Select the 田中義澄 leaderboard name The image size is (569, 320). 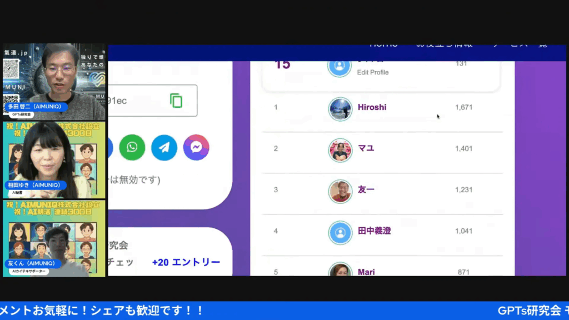coord(374,231)
